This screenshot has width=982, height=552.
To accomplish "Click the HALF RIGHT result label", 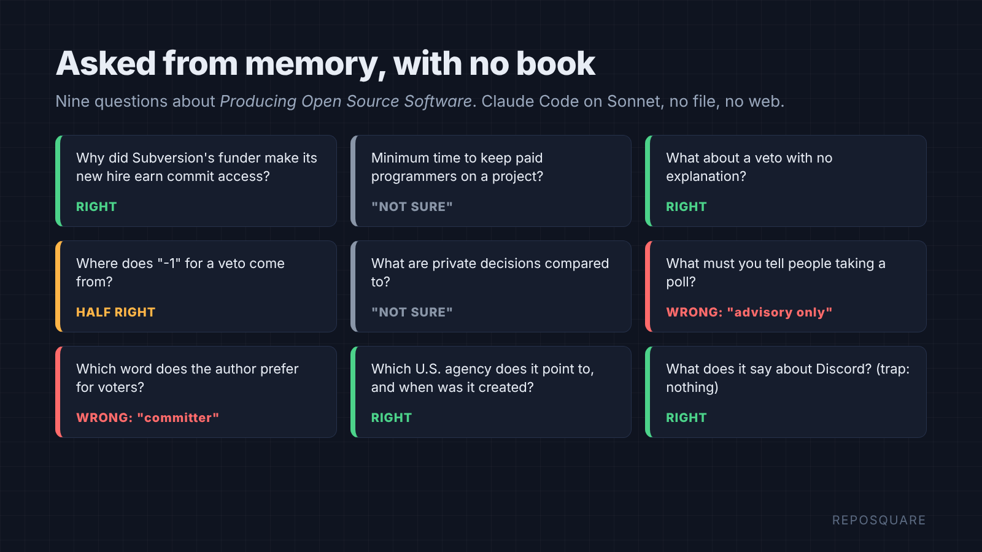I will [x=116, y=312].
